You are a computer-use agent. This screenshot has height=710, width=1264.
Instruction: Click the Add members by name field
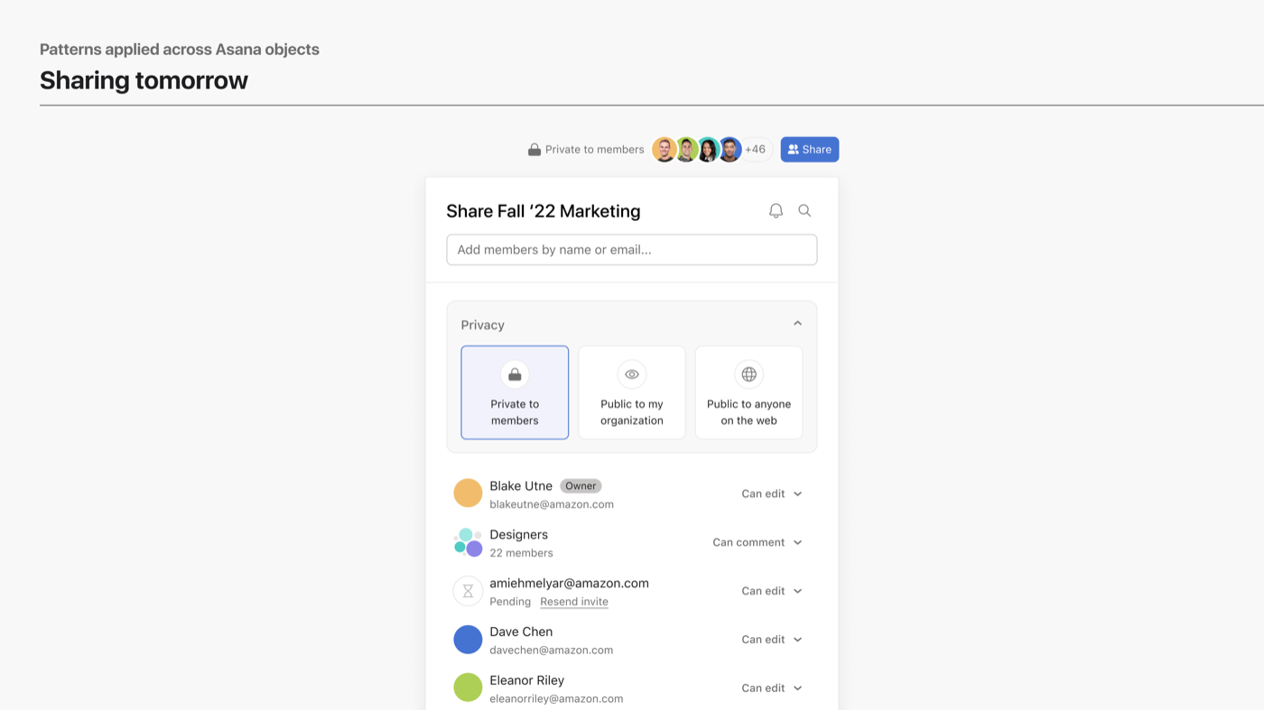tap(632, 250)
